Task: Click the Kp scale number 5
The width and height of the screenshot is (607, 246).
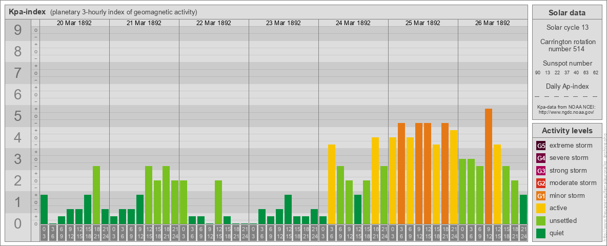Action: pos(17,116)
